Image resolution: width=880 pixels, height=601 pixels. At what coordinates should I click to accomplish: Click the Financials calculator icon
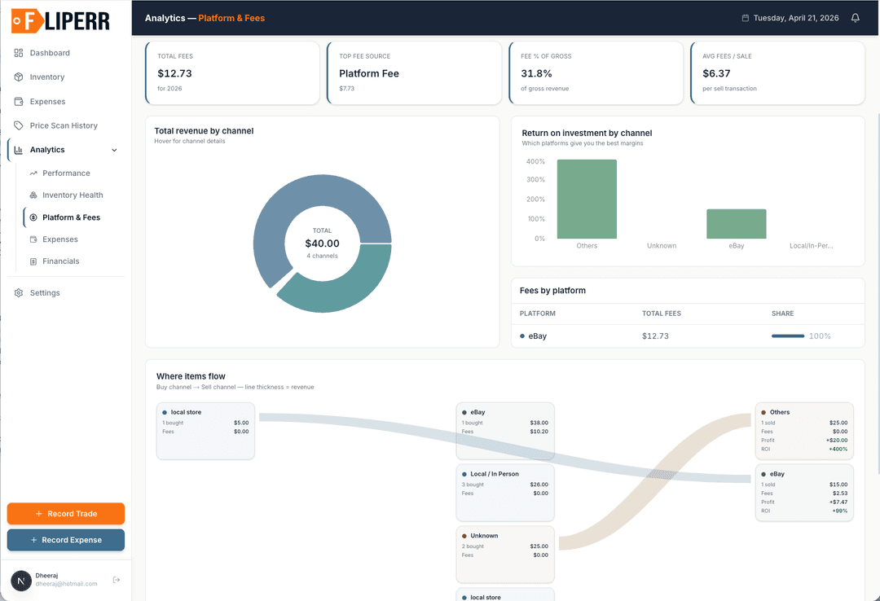[x=33, y=261]
